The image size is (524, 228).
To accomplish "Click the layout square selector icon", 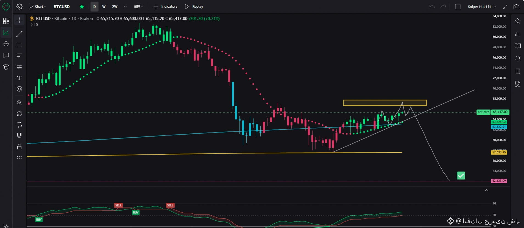I will [458, 7].
